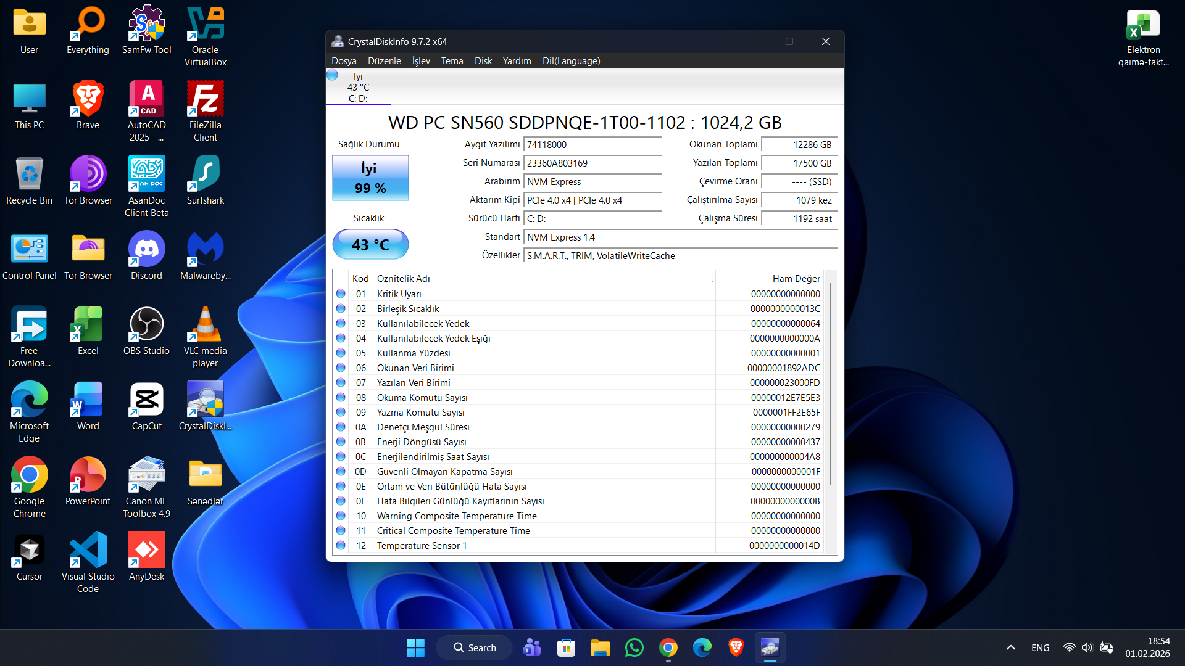Screen dimensions: 1185x666
Task: Open Discord desktop icon
Action: tap(146, 257)
